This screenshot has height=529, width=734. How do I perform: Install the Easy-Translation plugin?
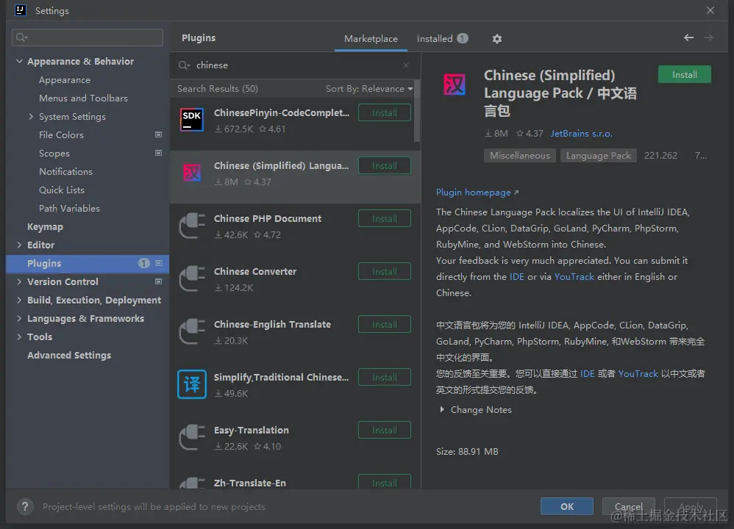(x=385, y=430)
